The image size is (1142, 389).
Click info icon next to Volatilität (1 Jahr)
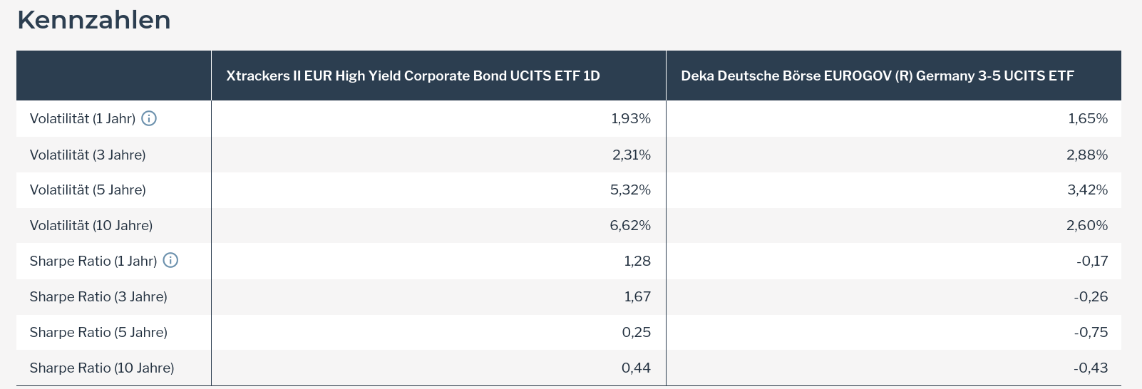[x=149, y=118]
